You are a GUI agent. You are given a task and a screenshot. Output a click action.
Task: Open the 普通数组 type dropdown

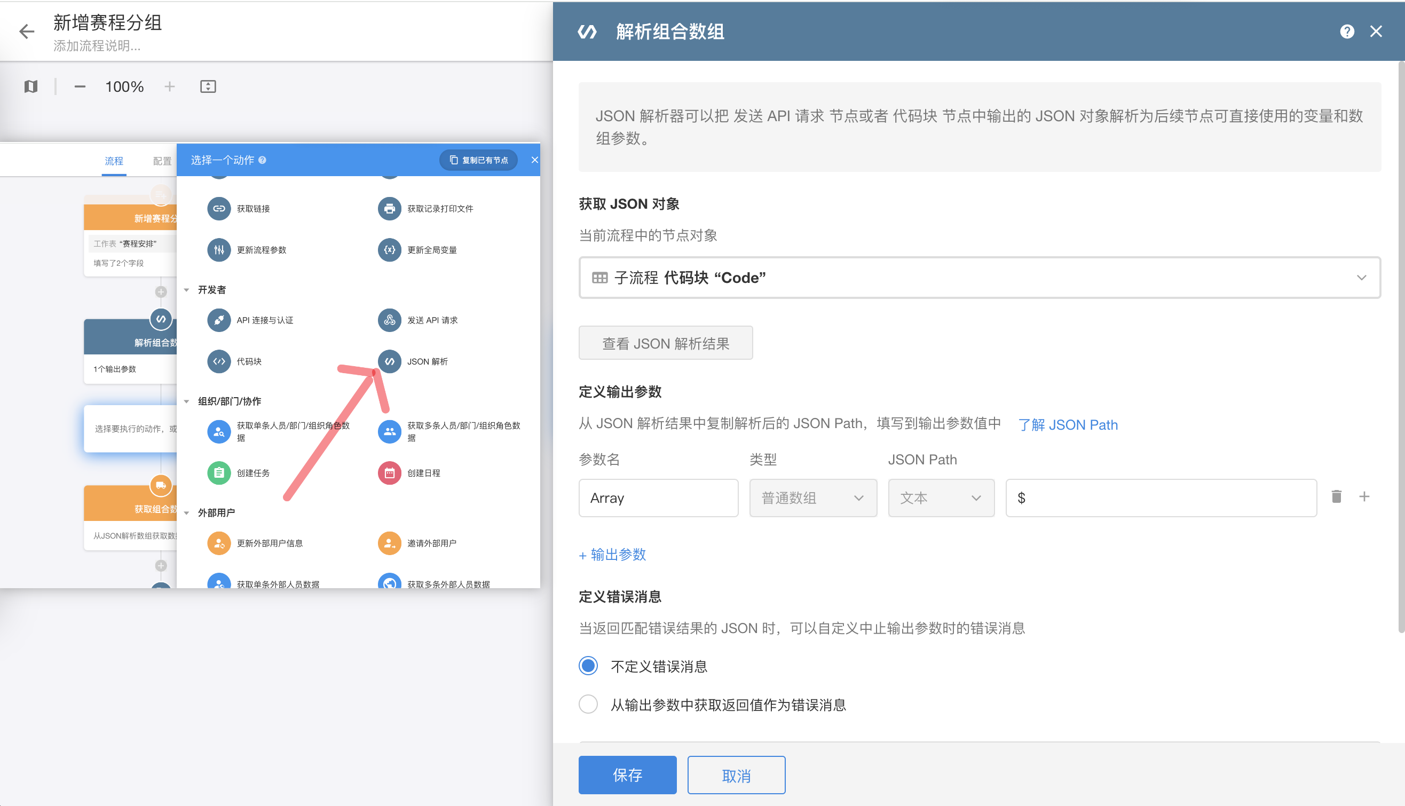[812, 497]
